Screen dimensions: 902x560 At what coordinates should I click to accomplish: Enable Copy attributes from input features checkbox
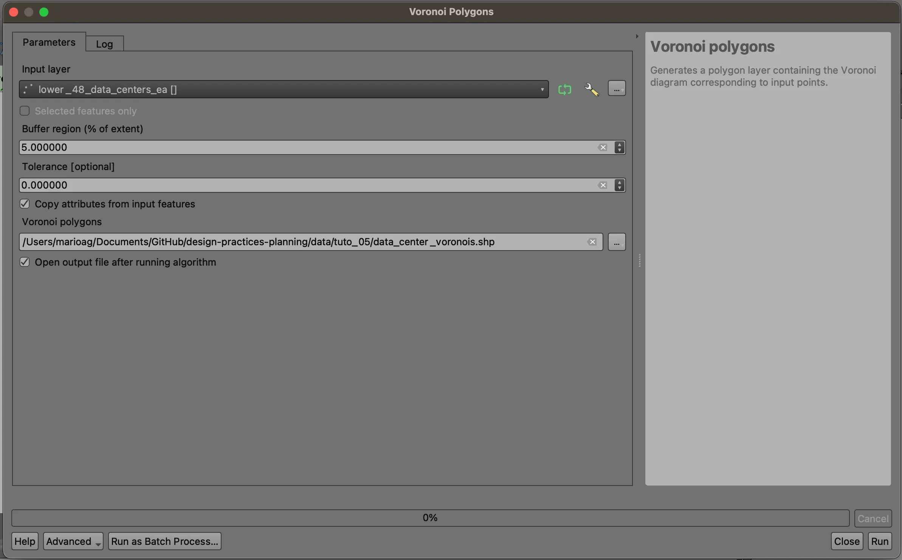[25, 204]
